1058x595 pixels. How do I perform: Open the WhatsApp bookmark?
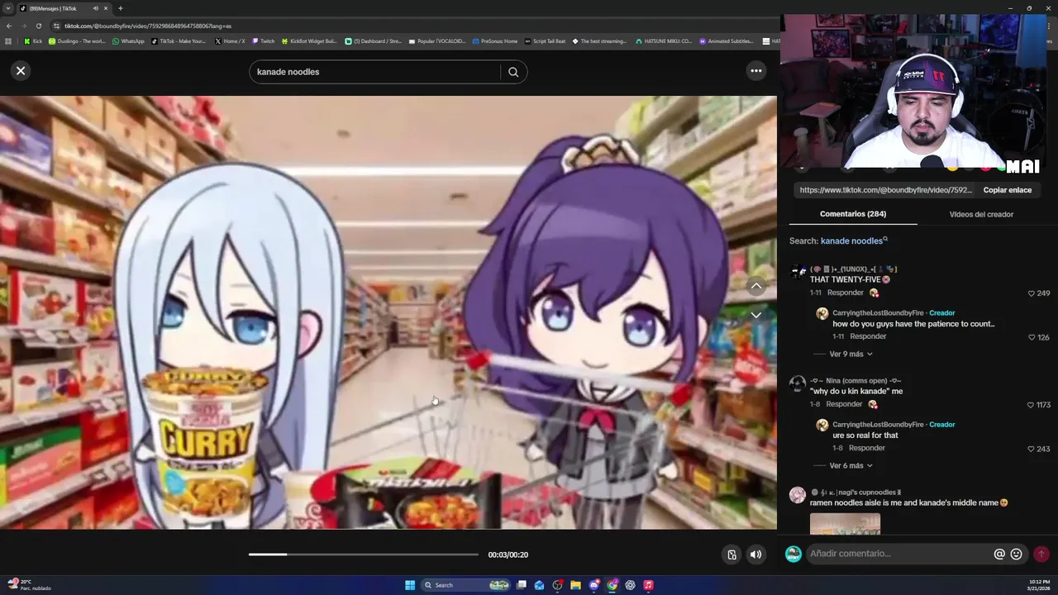[127, 40]
